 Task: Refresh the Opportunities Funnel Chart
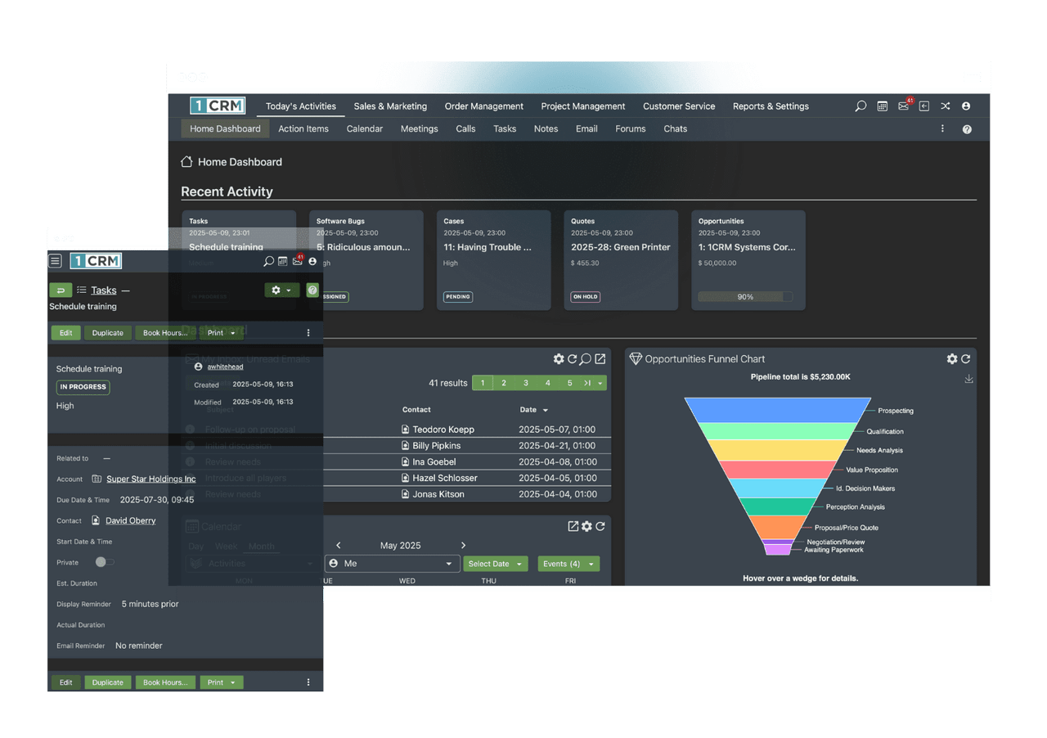(x=966, y=359)
